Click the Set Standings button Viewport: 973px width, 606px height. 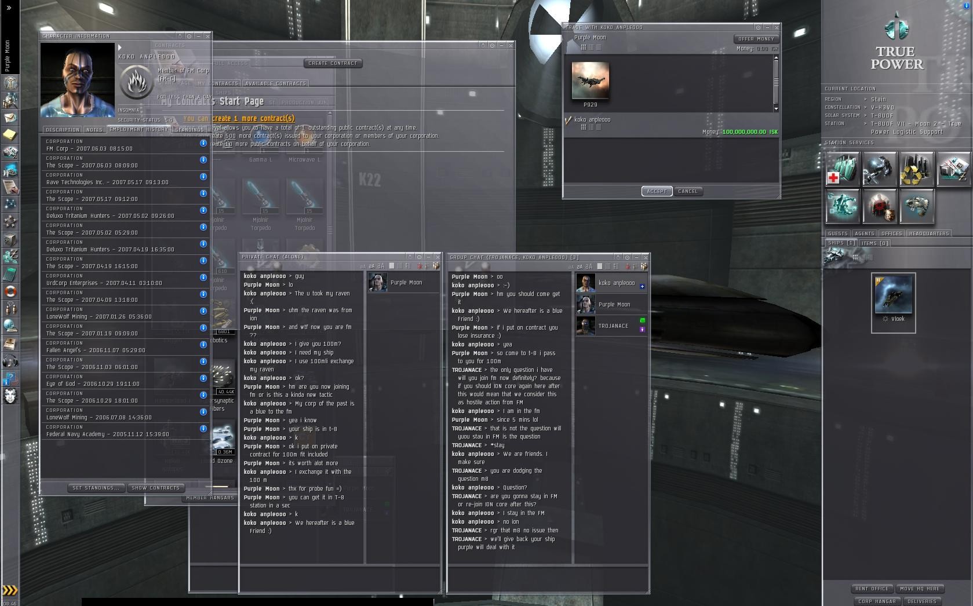[x=96, y=488]
